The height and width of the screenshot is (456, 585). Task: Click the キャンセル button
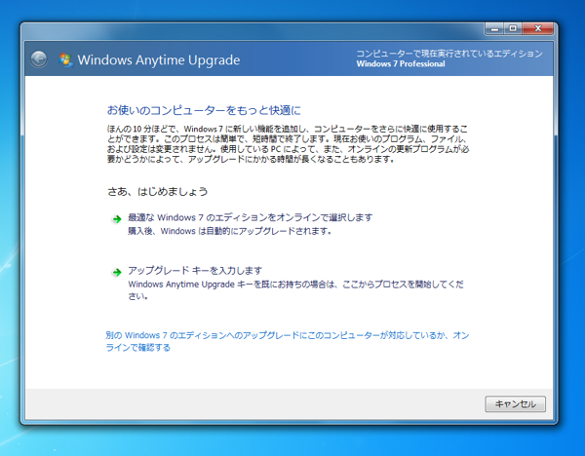[x=515, y=403]
